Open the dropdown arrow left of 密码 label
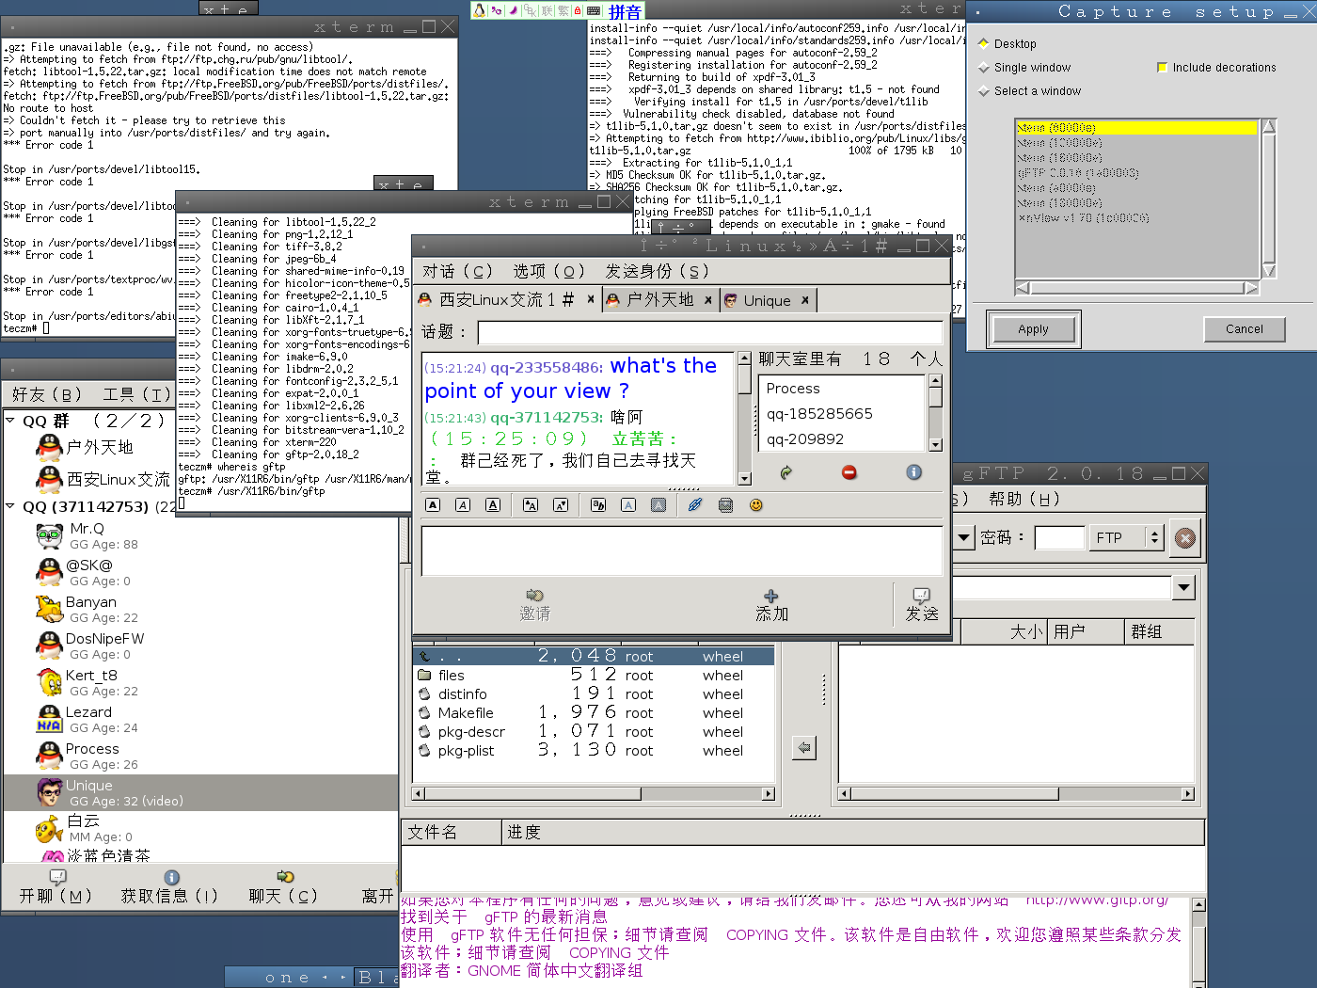This screenshot has height=988, width=1317. [963, 537]
